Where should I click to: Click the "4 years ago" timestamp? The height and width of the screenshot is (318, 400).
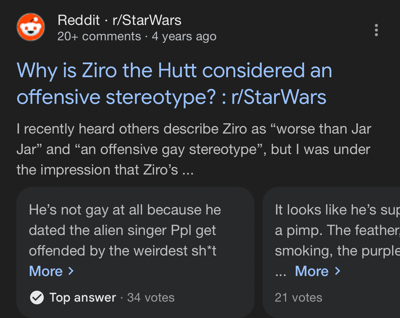click(184, 36)
